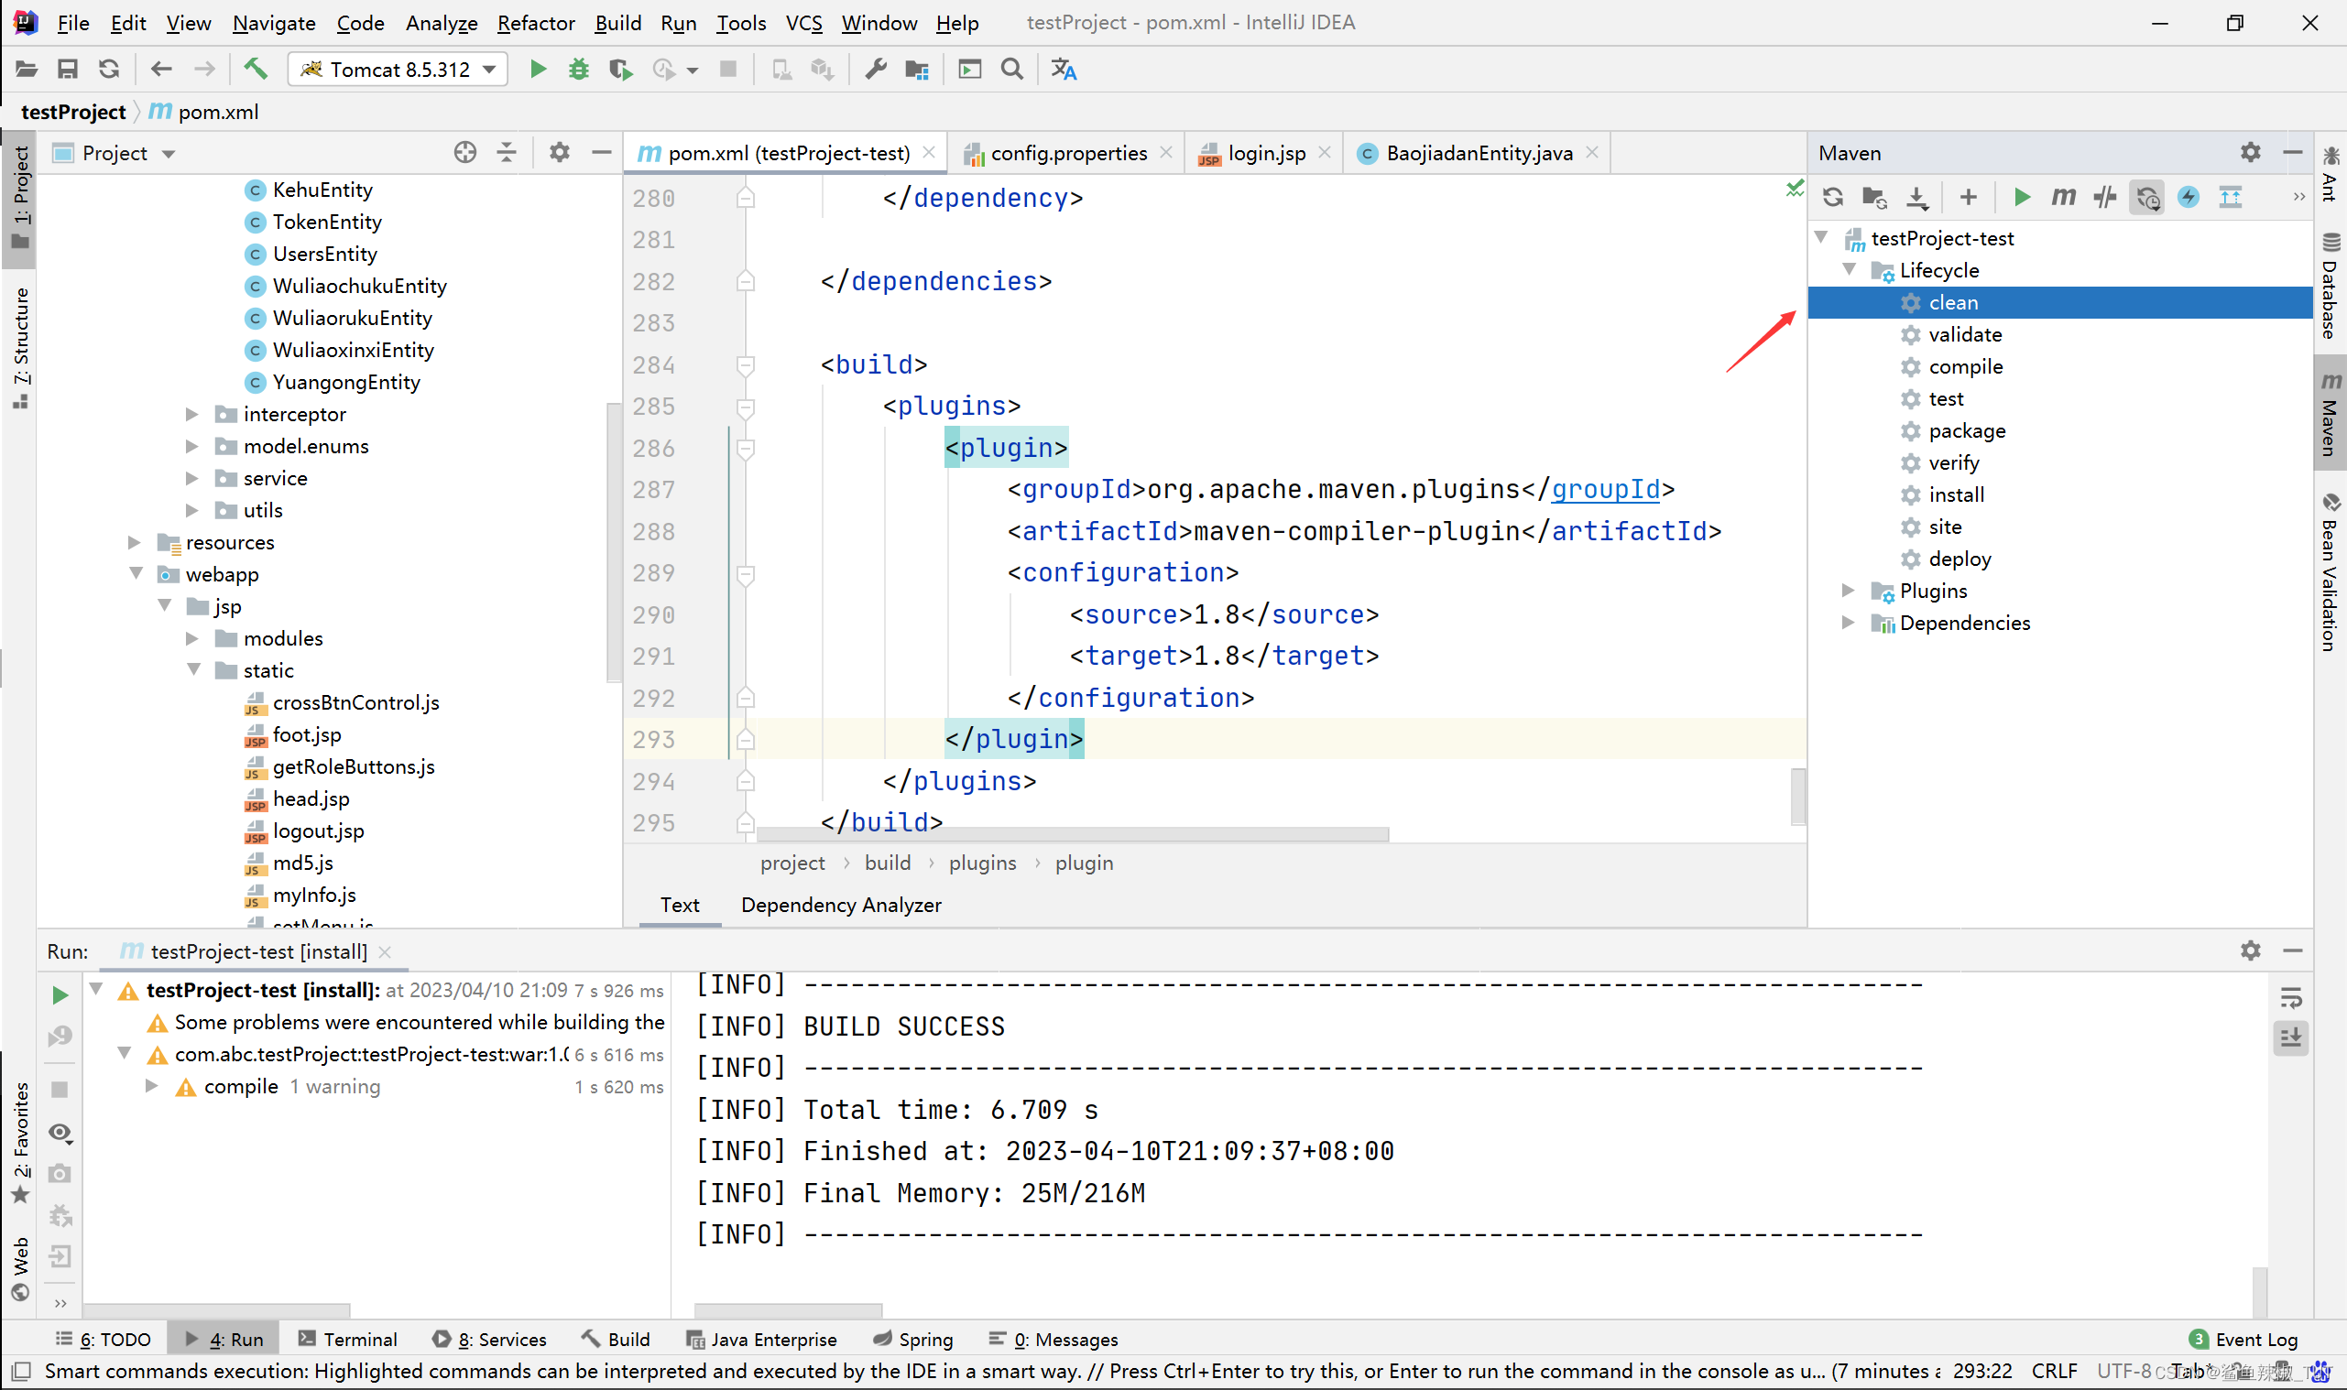
Task: Click the editor horizontal scrollbar
Action: tap(1072, 834)
